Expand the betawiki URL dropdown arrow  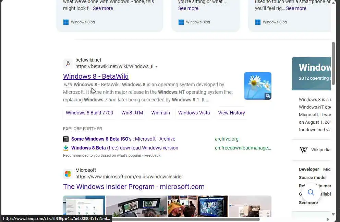point(157,67)
